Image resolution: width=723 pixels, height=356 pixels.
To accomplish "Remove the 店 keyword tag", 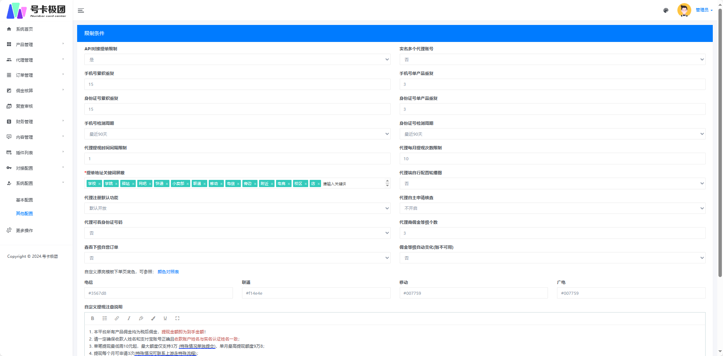I will [319, 184].
